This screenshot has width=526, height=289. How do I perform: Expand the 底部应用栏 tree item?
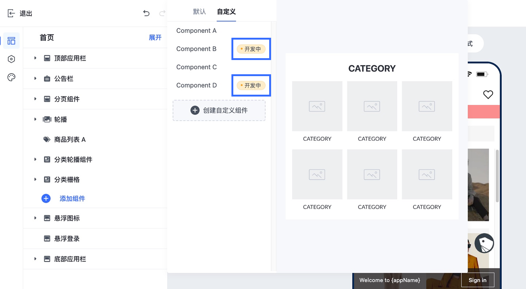point(35,259)
